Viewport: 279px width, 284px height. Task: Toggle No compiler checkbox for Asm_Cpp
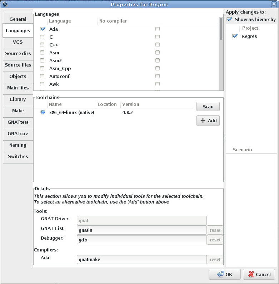point(158,68)
